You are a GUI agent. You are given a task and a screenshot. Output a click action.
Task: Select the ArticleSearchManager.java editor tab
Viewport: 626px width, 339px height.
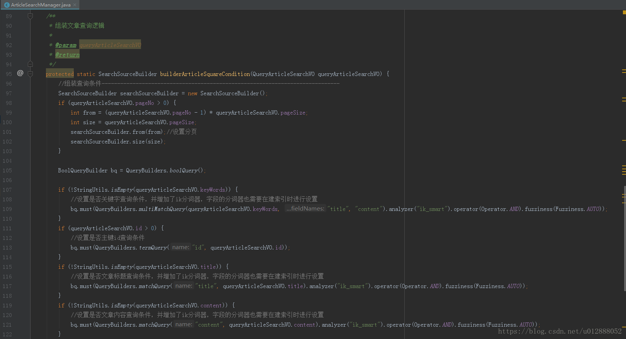coord(40,5)
